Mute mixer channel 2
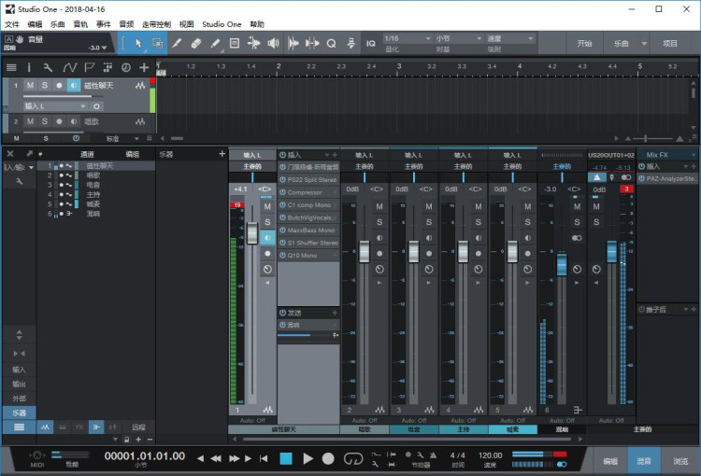The image size is (701, 476). coord(379,207)
